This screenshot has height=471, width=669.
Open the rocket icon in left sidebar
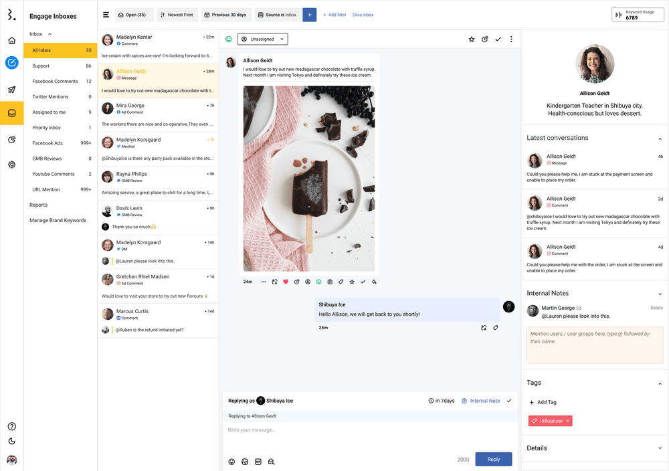11,90
